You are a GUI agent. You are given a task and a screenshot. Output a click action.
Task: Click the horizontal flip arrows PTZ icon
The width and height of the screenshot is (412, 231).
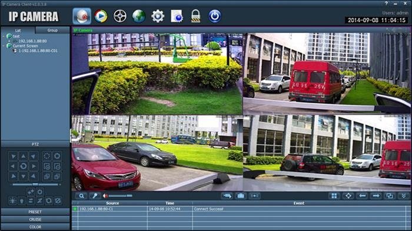(31, 192)
